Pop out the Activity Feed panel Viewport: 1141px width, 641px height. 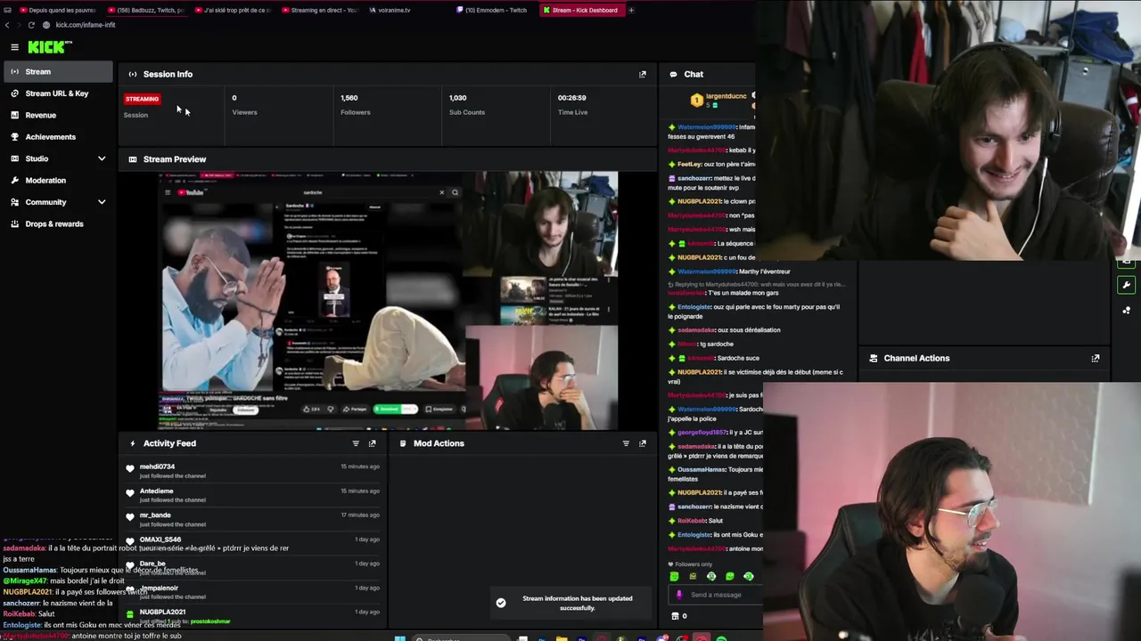coord(373,443)
